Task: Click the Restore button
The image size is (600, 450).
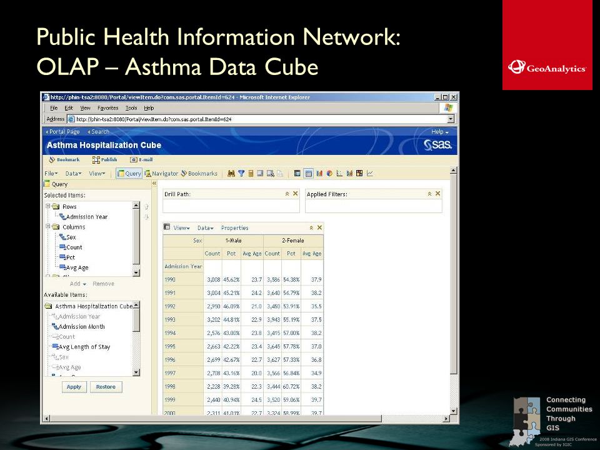Action: 106,387
